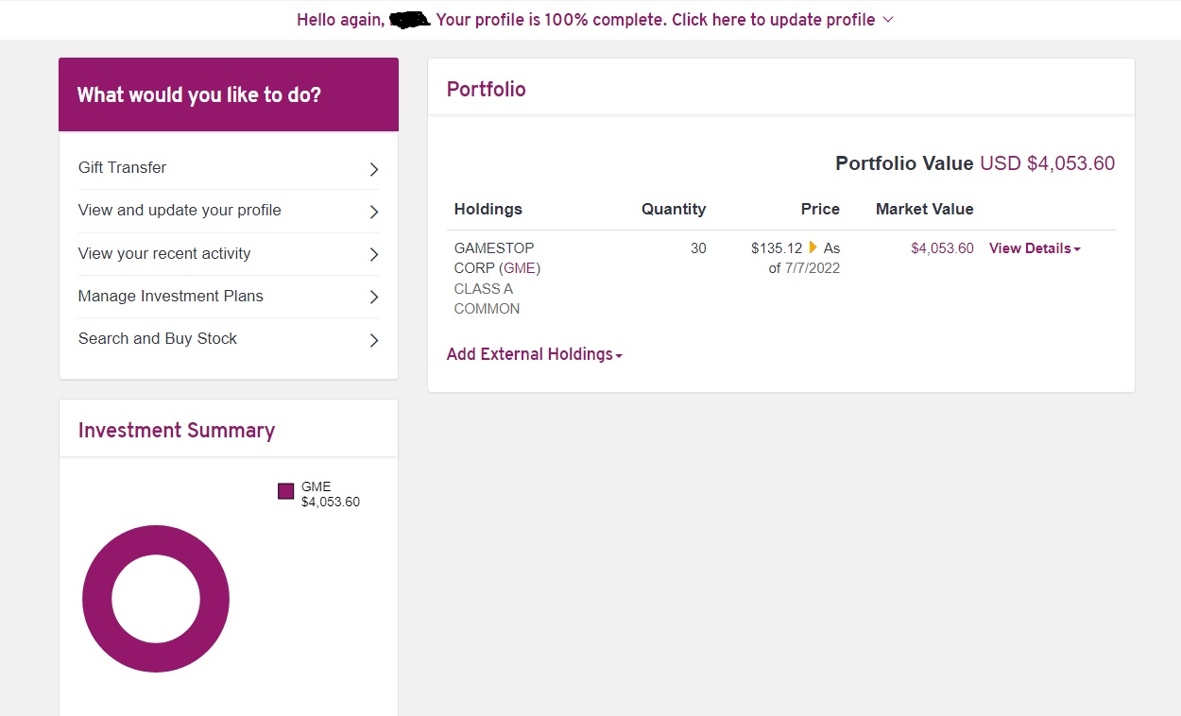Select View your recent activity option
The image size is (1181, 716).
(164, 253)
